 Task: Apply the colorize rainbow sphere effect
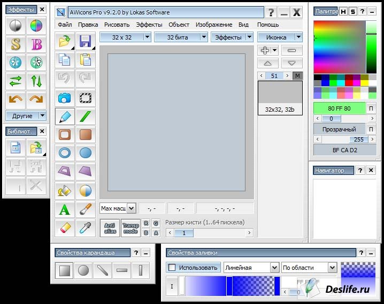click(x=36, y=26)
